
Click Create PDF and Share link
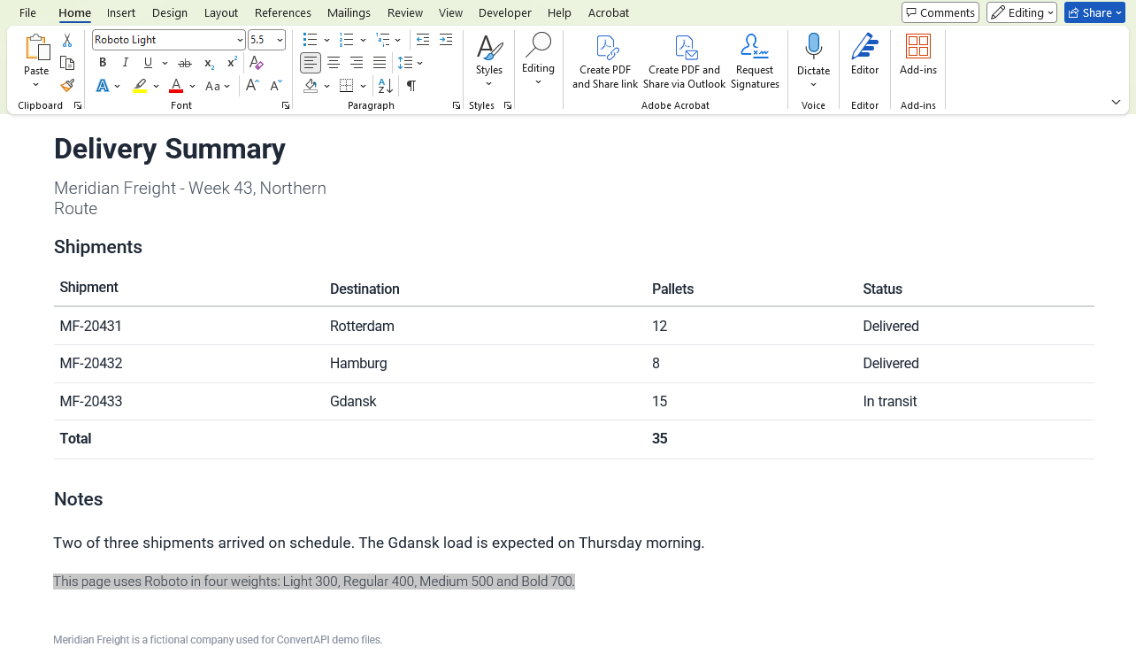point(605,62)
